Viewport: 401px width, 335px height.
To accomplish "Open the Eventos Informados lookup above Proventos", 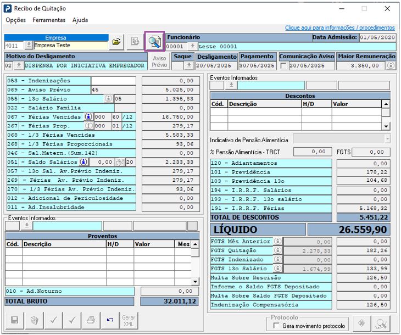I will click(26, 226).
